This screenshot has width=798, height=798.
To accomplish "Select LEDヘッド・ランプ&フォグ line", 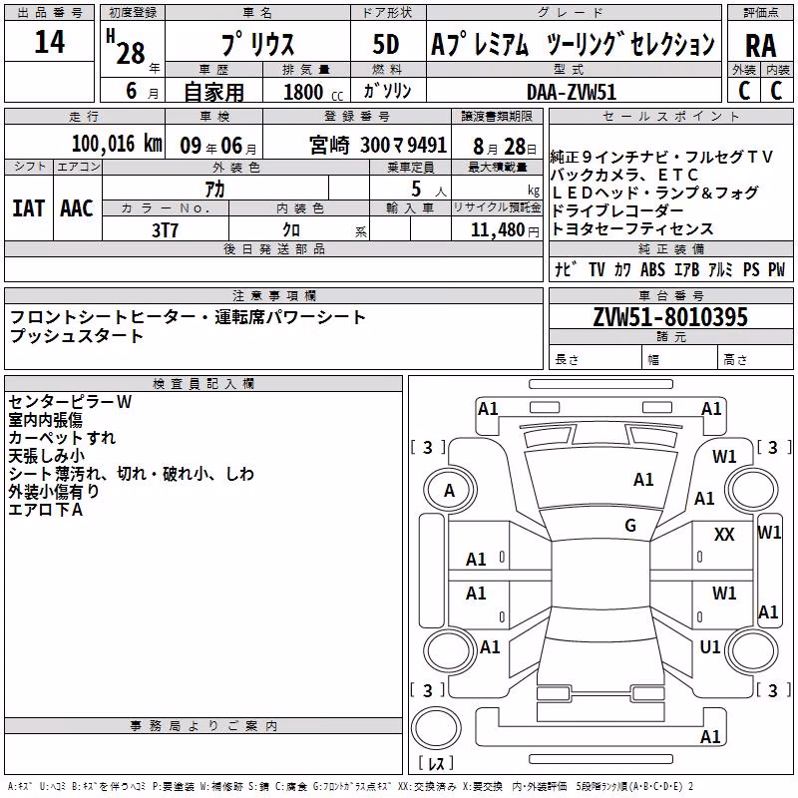I will point(655,193).
